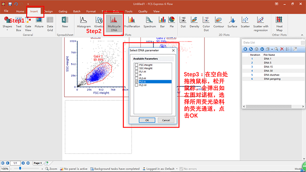Open the Shapes dropdown arrow
The image size is (306, 172).
tap(7, 30)
